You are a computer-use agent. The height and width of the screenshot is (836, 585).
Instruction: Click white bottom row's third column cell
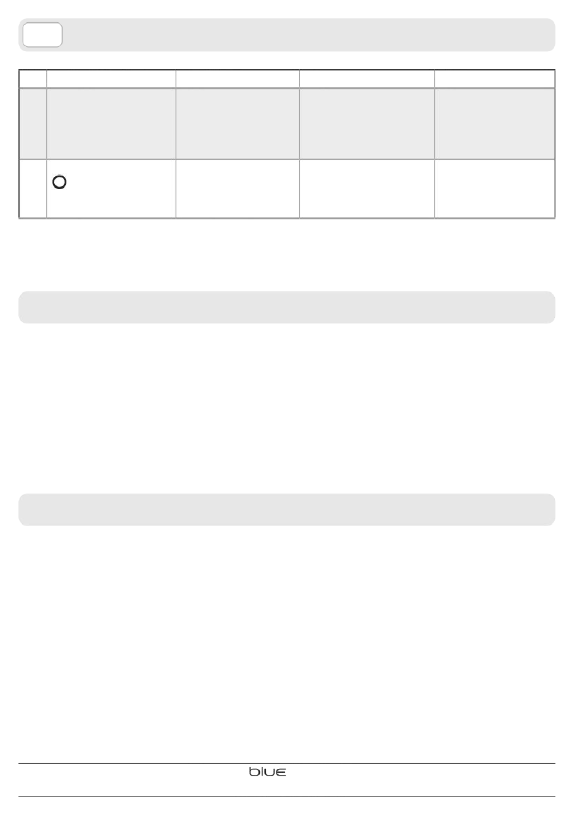pyautogui.click(x=238, y=189)
